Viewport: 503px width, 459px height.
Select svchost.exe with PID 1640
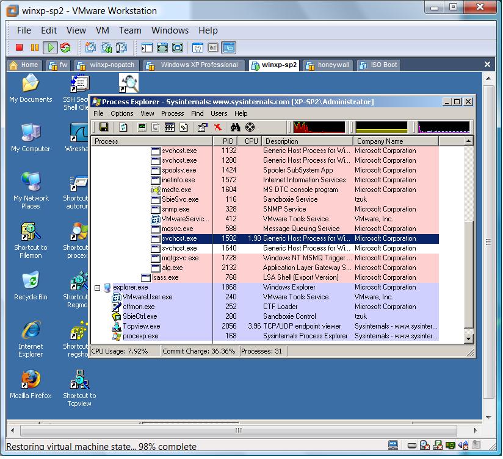click(265, 248)
